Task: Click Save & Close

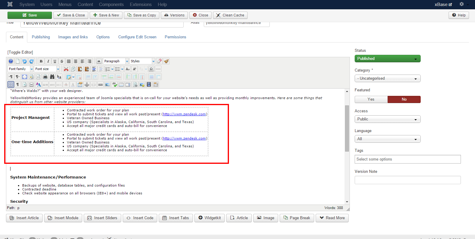Action: click(x=71, y=15)
